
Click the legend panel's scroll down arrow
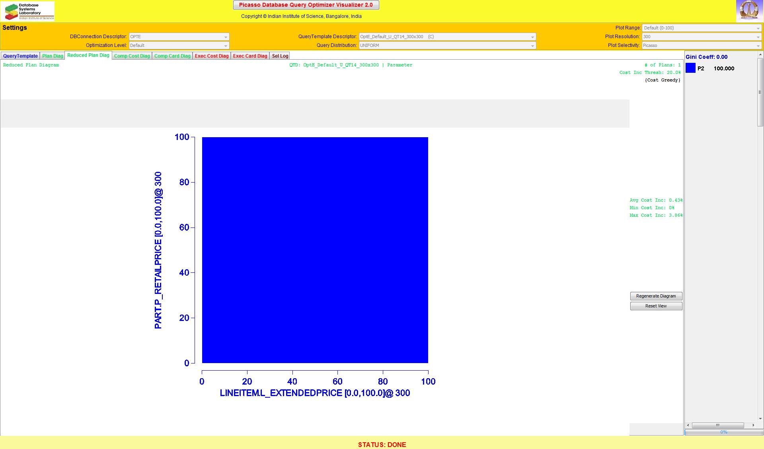760,418
